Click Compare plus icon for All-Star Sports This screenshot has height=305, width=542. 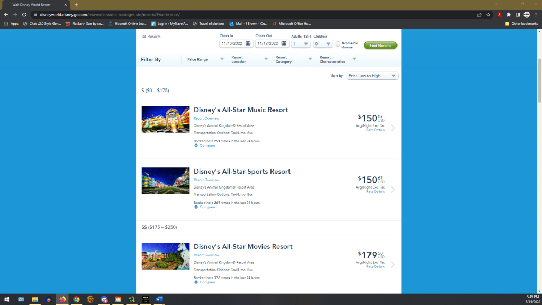coord(196,207)
